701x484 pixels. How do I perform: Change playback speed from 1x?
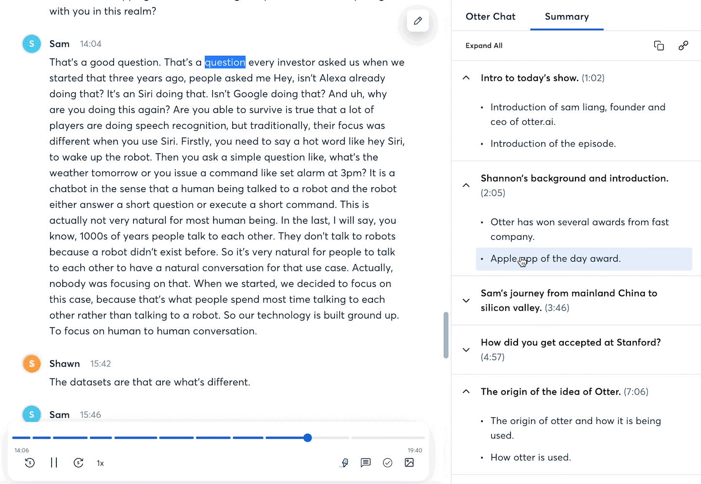pos(100,463)
